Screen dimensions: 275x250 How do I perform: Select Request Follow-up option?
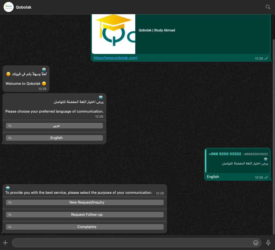(85, 215)
